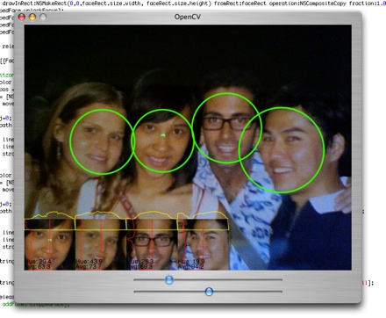Image resolution: width=386 pixels, height=318 pixels.
Task: Click the lower slider's blue knob
Action: (209, 292)
